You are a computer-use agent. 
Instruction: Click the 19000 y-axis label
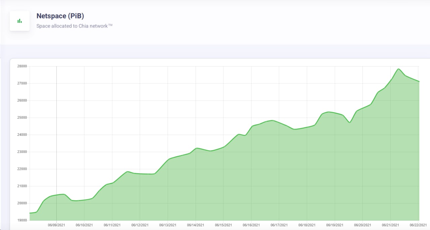point(22,221)
